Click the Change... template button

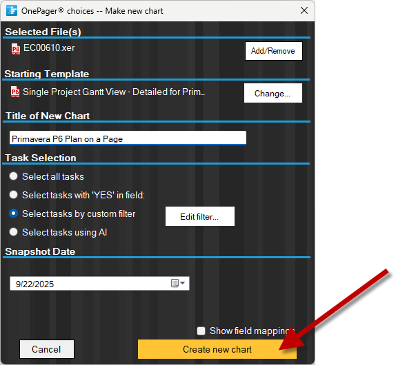coord(273,93)
